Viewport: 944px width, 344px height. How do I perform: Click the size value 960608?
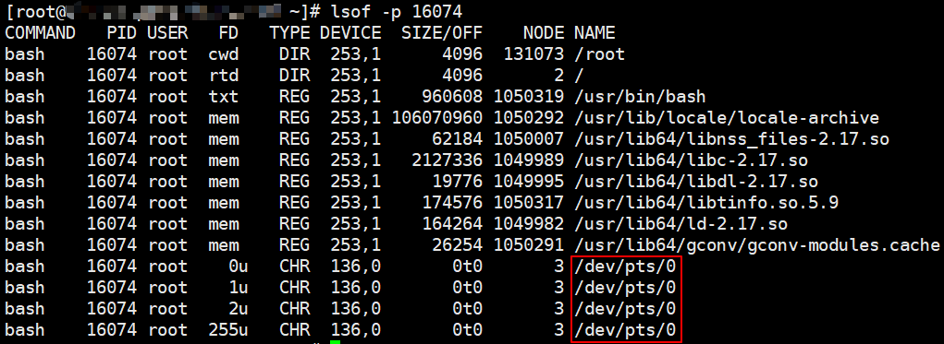click(x=453, y=97)
